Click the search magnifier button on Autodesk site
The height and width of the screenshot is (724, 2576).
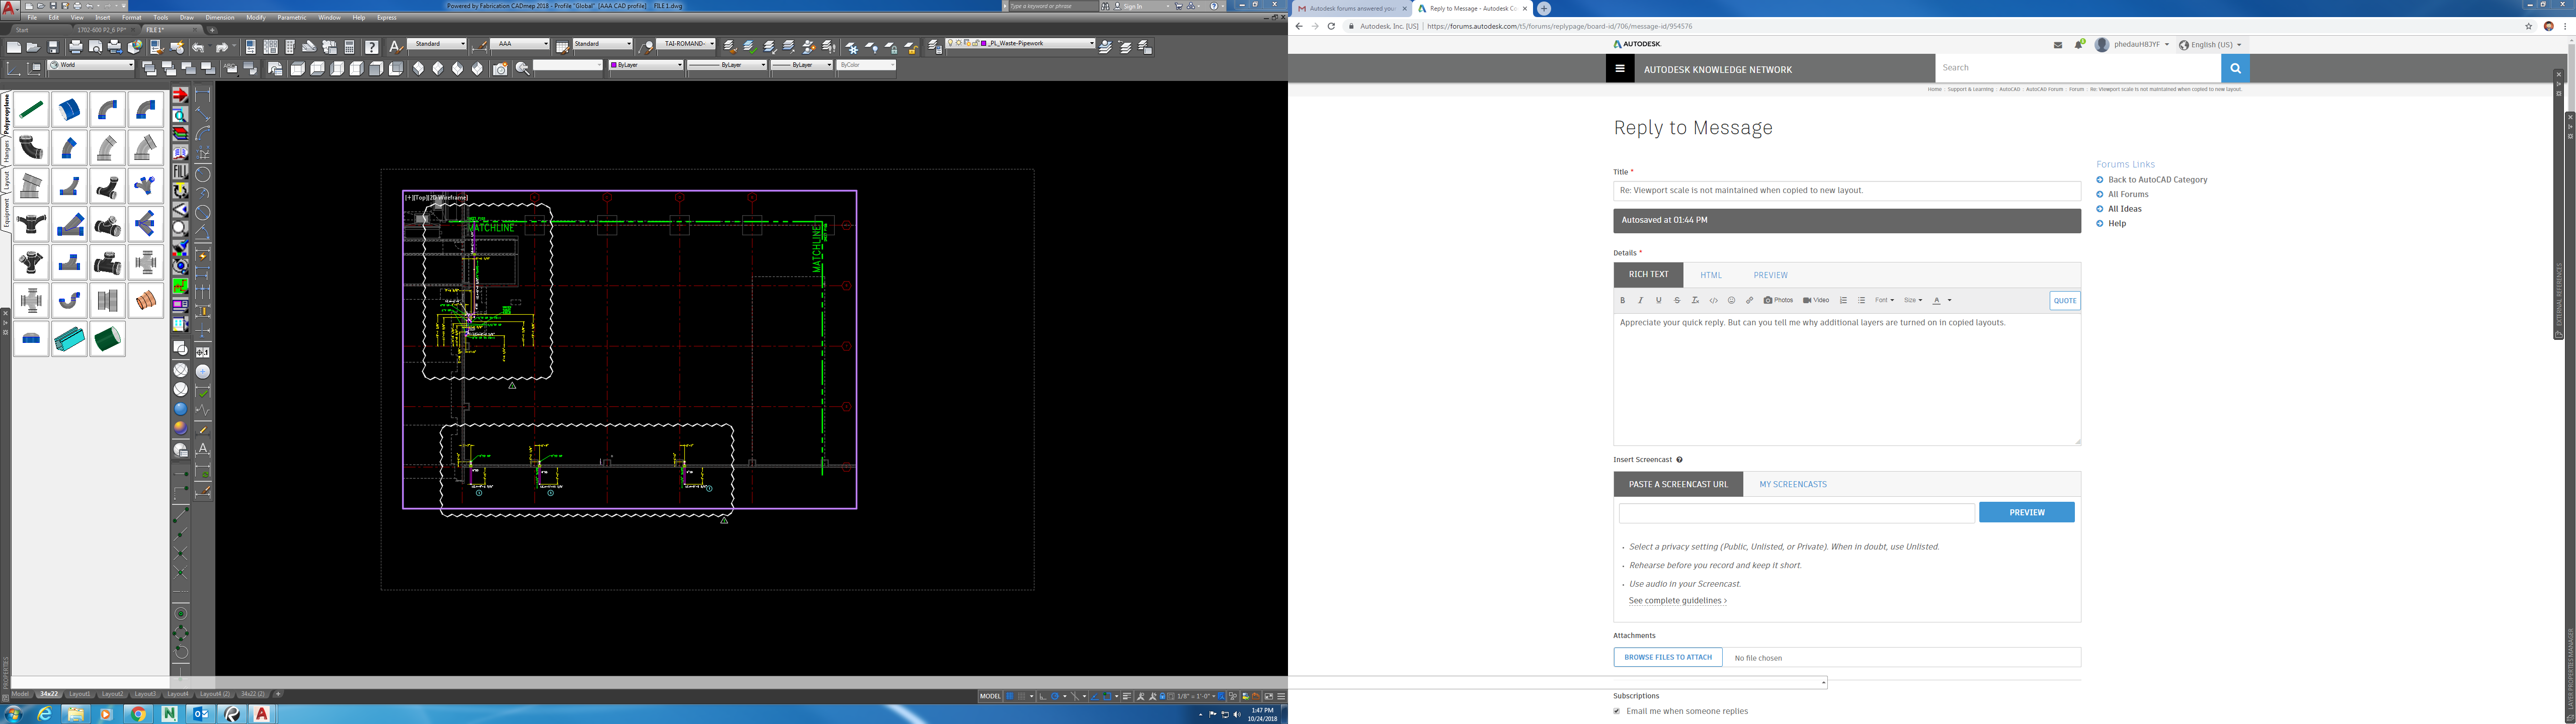click(x=2235, y=68)
